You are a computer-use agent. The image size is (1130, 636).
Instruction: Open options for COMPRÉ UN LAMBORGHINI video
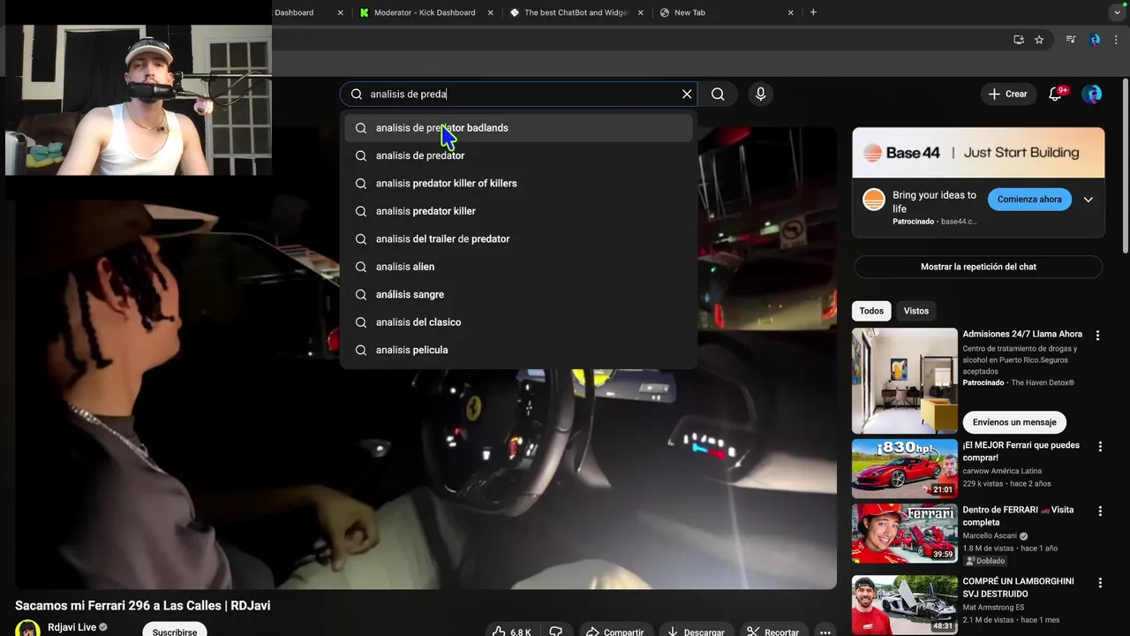1100,583
